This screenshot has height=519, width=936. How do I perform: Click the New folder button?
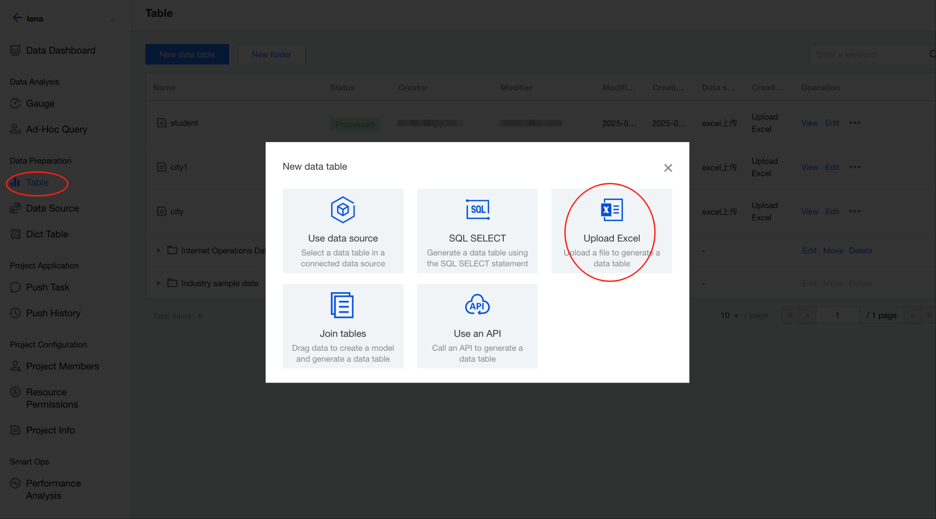point(271,54)
